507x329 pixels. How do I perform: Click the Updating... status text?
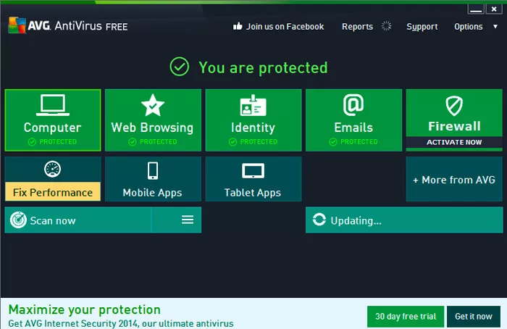tap(356, 220)
